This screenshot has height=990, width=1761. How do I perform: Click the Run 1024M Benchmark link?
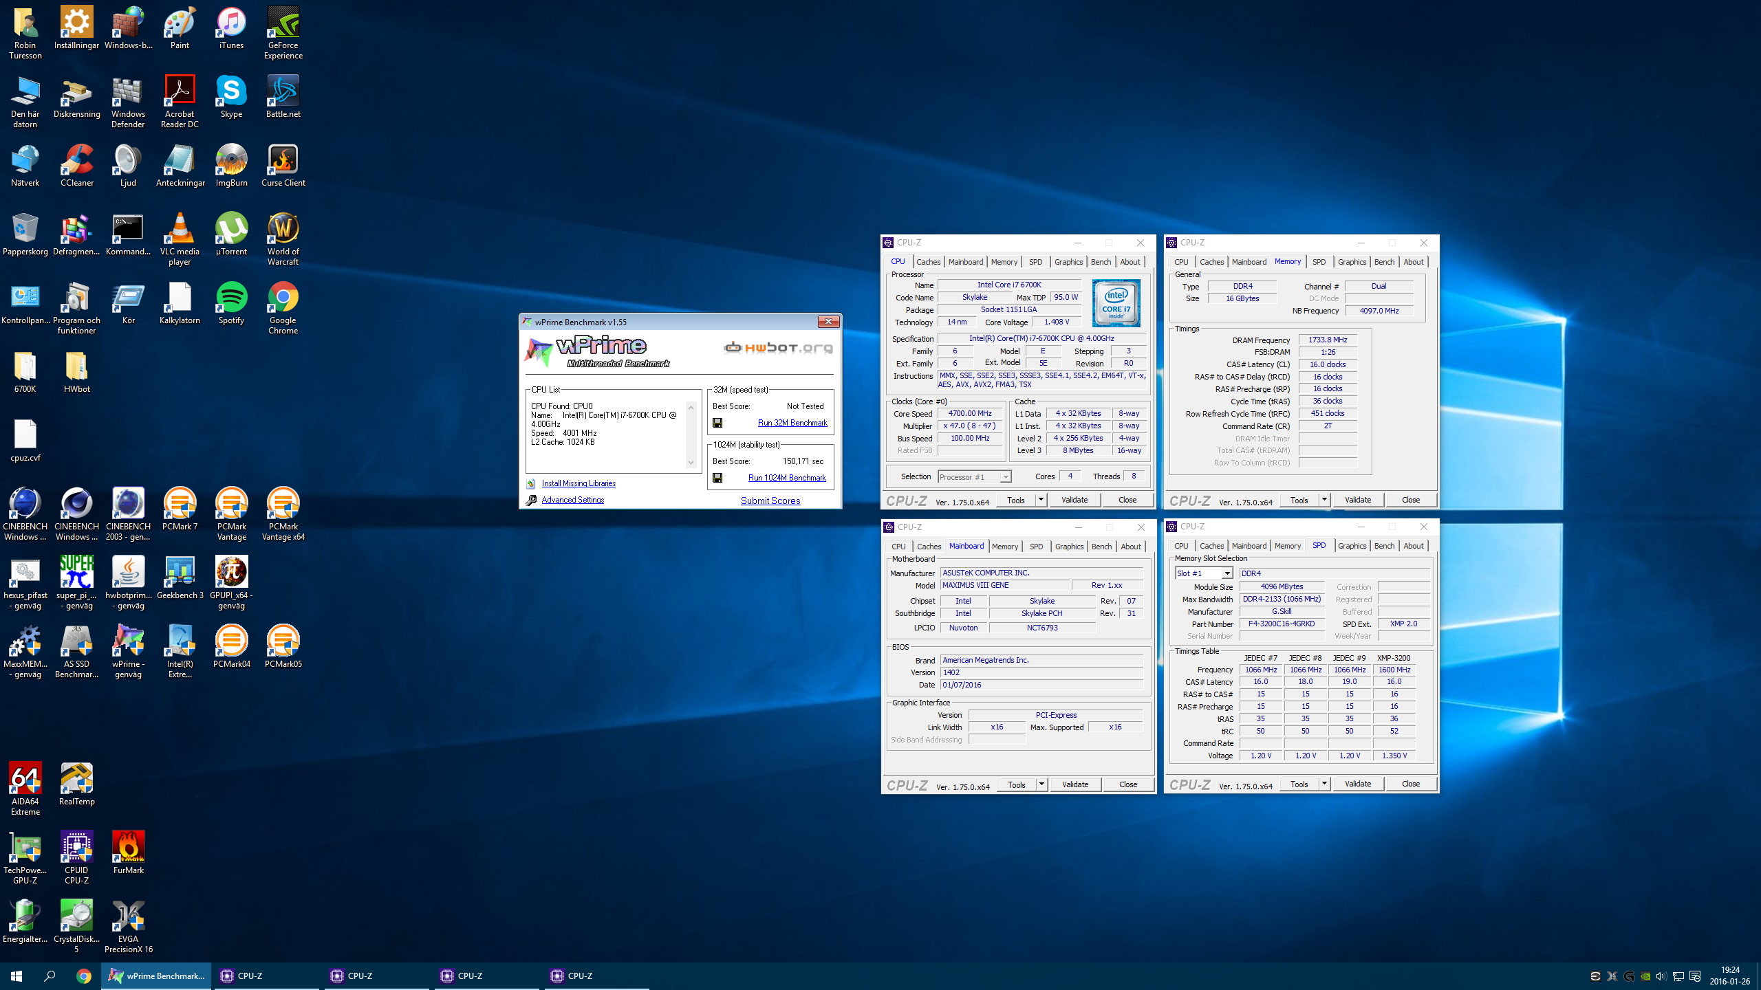point(787,478)
